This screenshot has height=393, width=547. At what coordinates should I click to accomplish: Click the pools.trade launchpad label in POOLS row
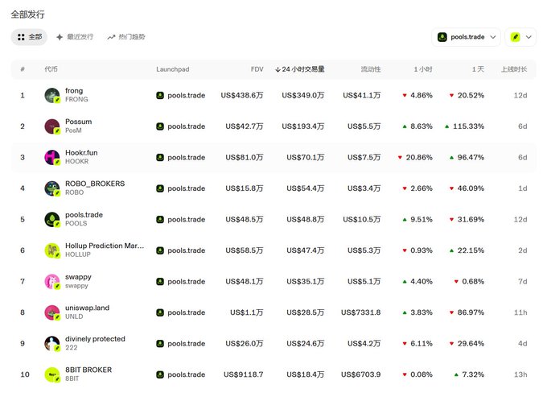click(187, 220)
